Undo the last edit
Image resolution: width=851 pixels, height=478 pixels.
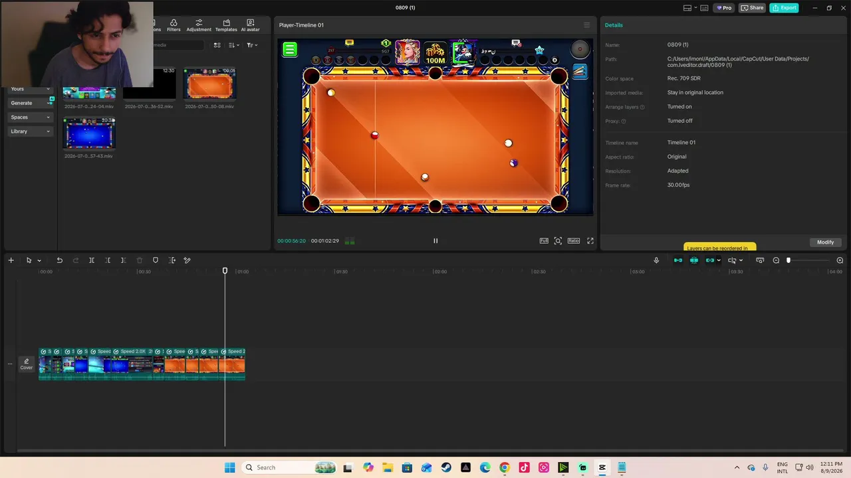coord(60,260)
